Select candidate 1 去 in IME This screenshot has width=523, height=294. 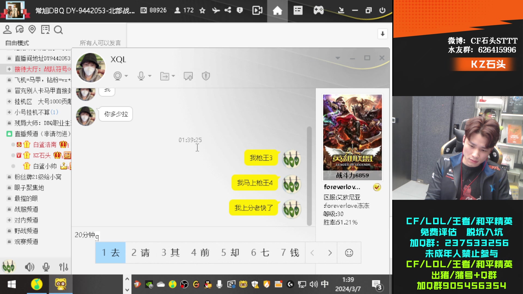(111, 253)
